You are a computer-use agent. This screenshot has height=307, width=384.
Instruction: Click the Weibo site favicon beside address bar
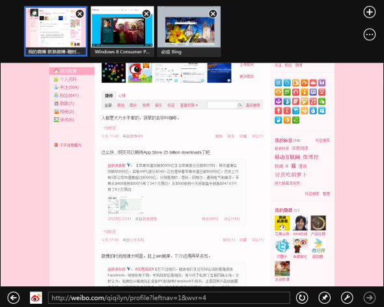click(36, 298)
